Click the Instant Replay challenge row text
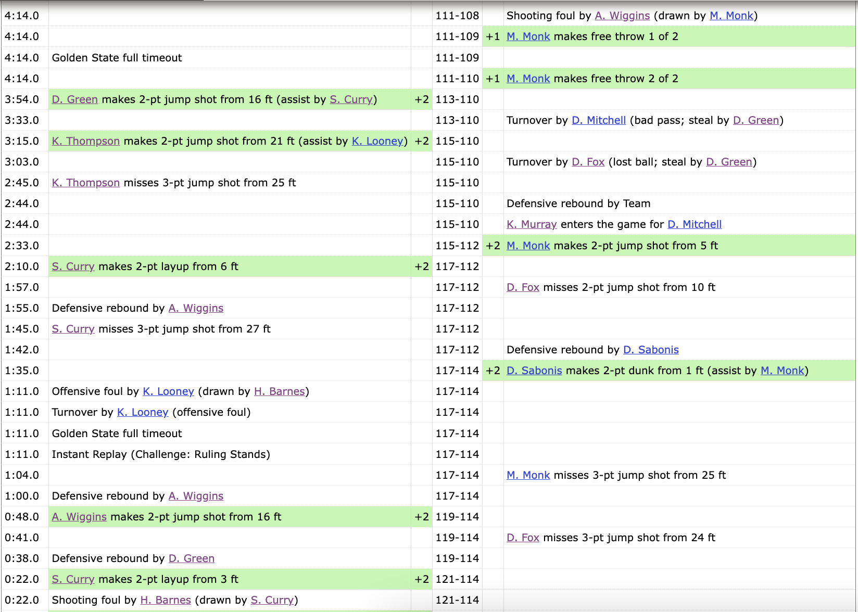Screen dimensions: 858x612 coord(161,454)
